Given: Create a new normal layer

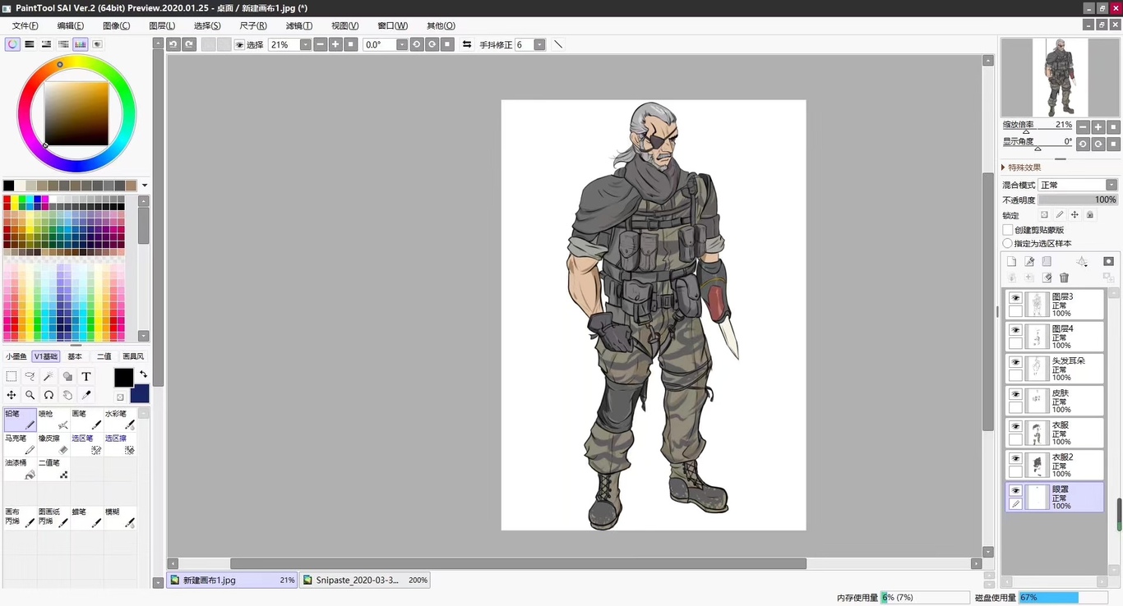Looking at the screenshot, I should (x=1011, y=261).
